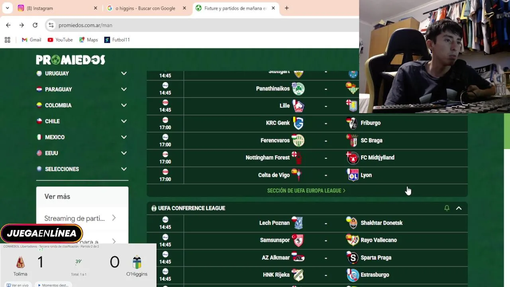Image resolution: width=510 pixels, height=287 pixels.
Task: Expand the Colombia leagues chevron
Action: pyautogui.click(x=124, y=105)
